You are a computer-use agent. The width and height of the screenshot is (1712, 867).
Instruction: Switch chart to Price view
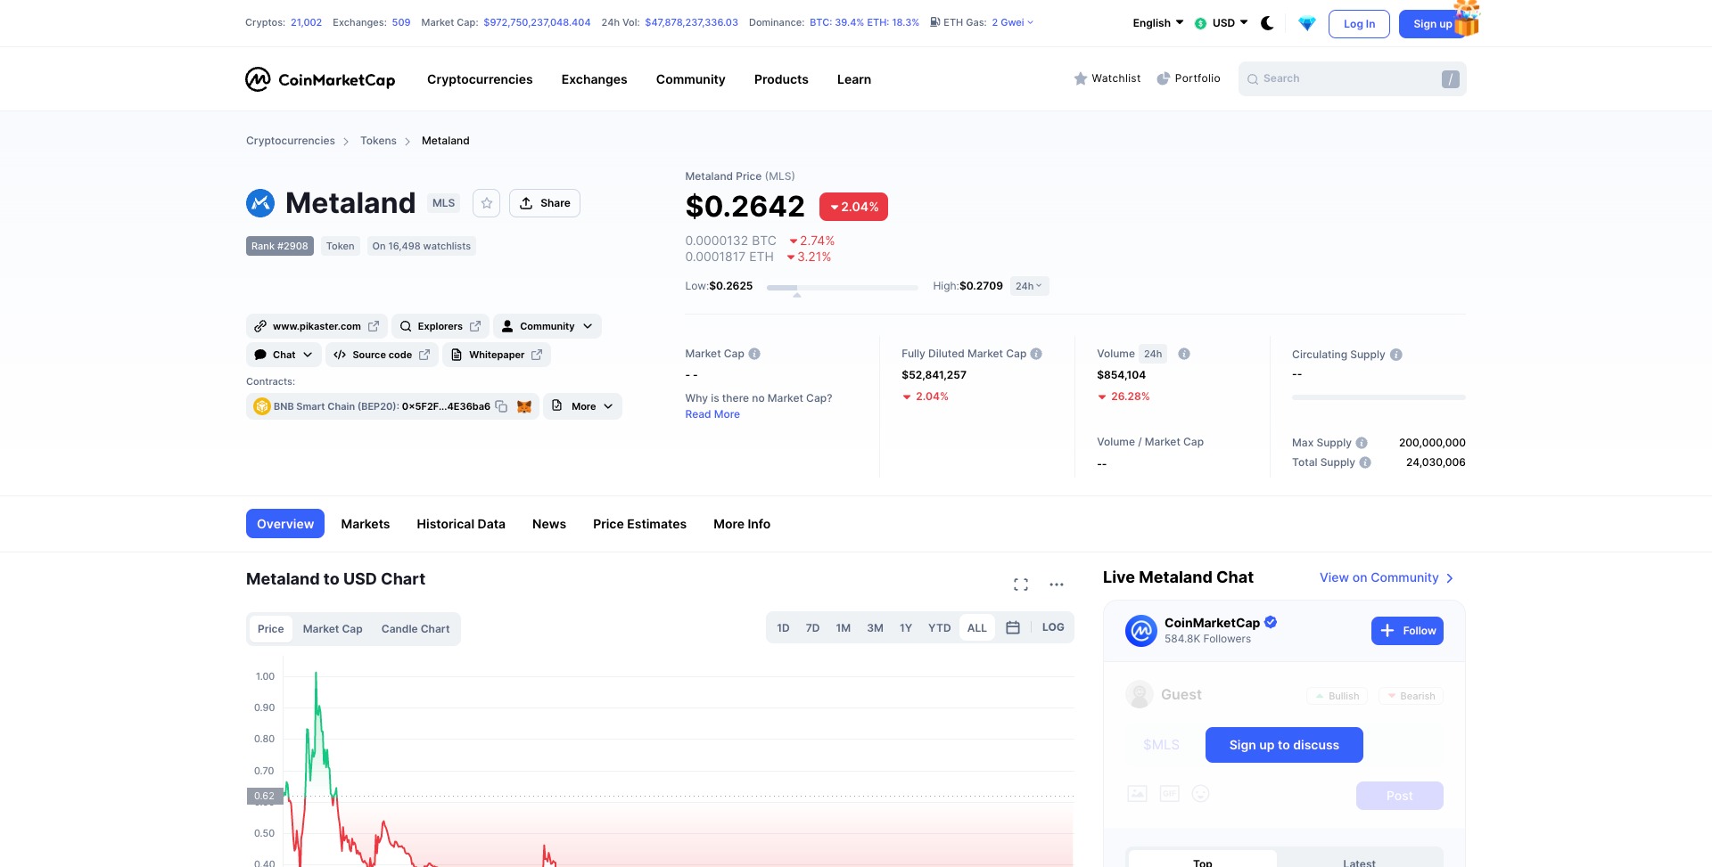pyautogui.click(x=270, y=629)
